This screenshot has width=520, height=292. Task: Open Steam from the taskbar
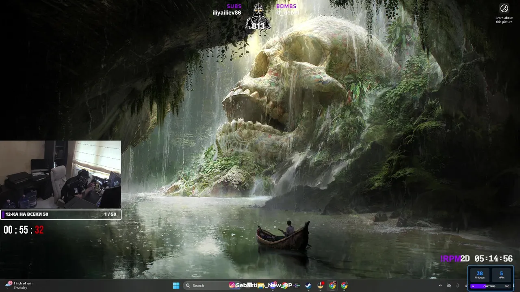(x=308, y=286)
